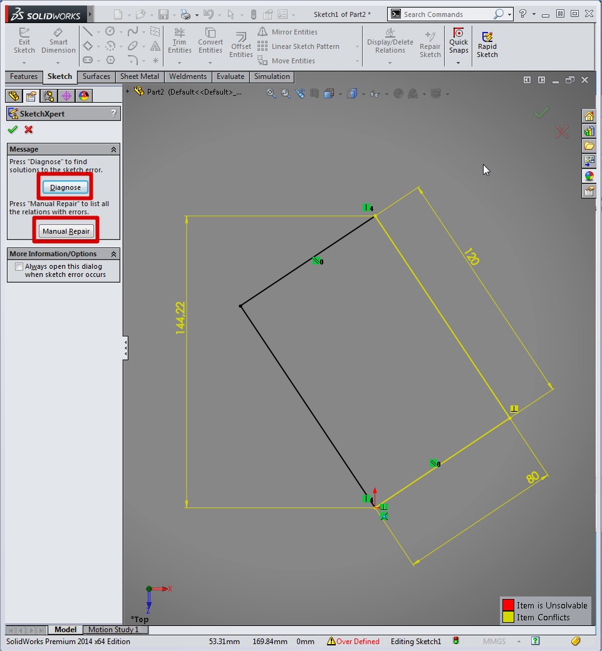Accept SketchXpert with the green checkmark
Image resolution: width=602 pixels, height=651 pixels.
click(13, 130)
